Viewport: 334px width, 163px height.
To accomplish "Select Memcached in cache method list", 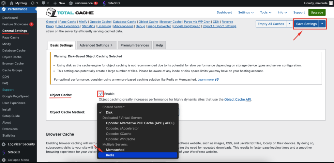I will click(138, 150).
